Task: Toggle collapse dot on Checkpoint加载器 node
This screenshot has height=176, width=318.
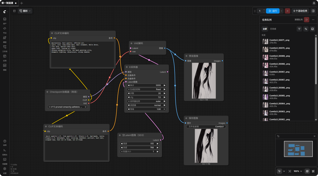Action: pos(47,92)
